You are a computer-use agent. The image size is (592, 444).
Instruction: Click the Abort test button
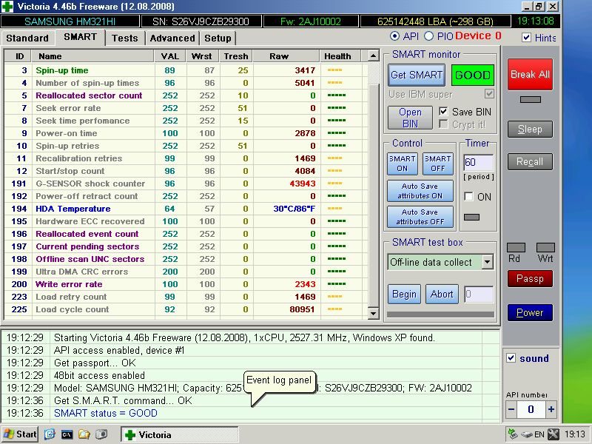[x=442, y=294]
